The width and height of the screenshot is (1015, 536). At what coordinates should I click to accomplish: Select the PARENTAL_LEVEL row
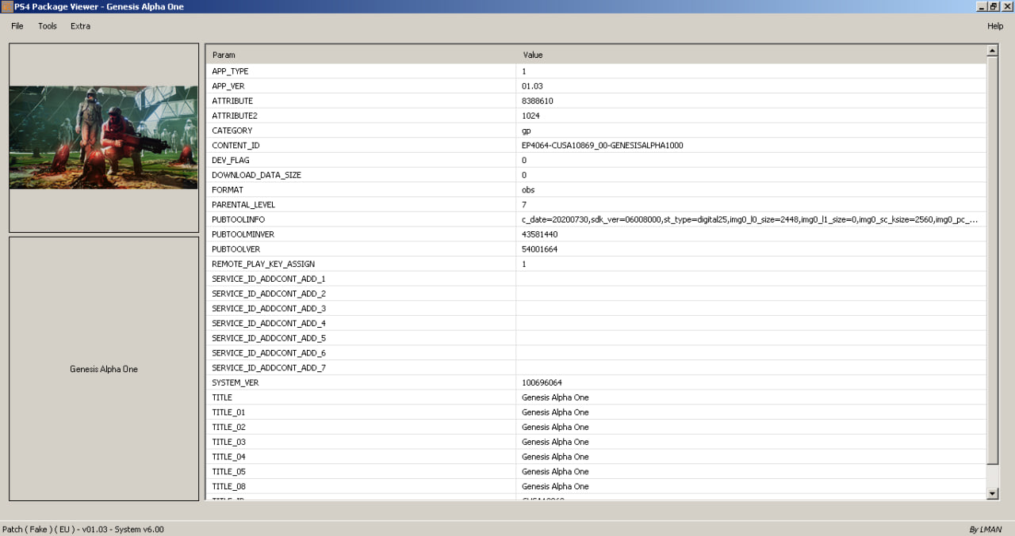coord(596,204)
